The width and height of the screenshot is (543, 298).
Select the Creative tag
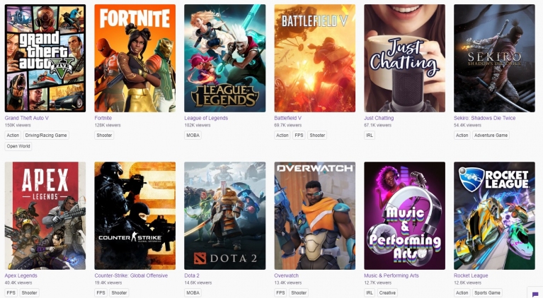point(387,293)
